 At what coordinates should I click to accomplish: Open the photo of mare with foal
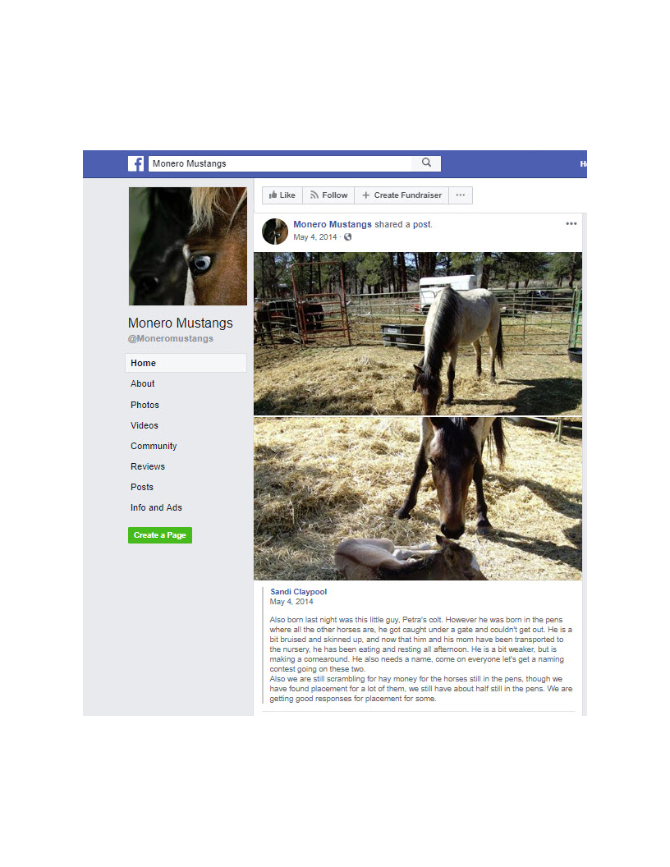418,498
